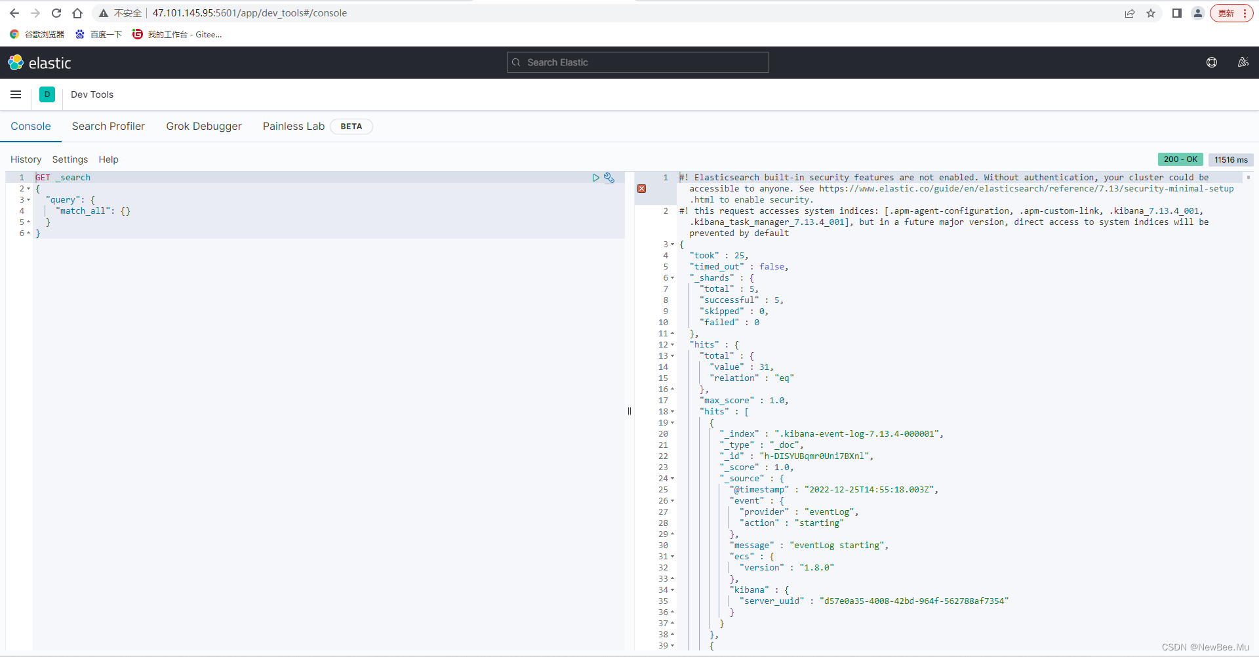Viewport: 1259px width, 657px height.
Task: Click the "value" : 31 line
Action: point(742,367)
